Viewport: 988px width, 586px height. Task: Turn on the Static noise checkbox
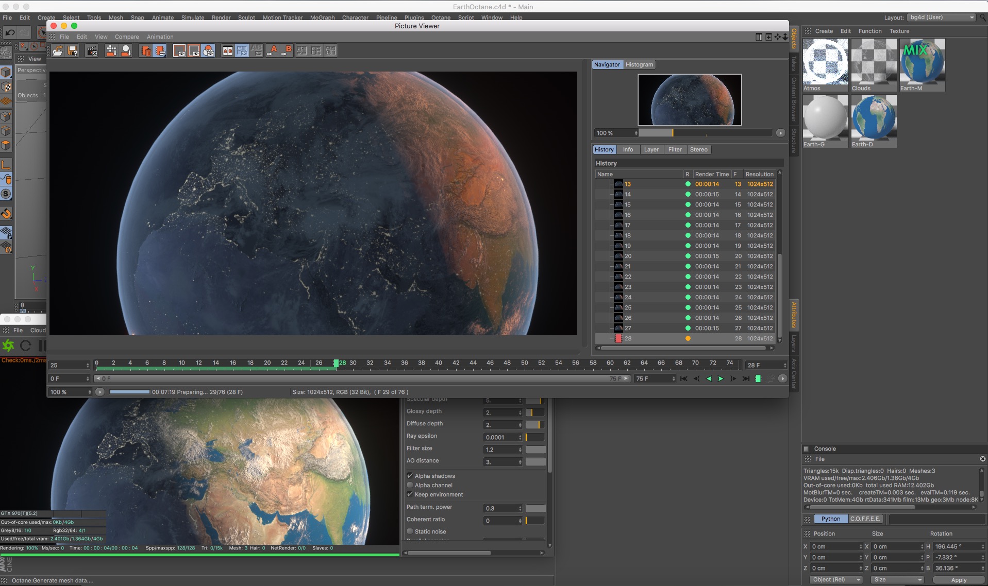click(410, 531)
